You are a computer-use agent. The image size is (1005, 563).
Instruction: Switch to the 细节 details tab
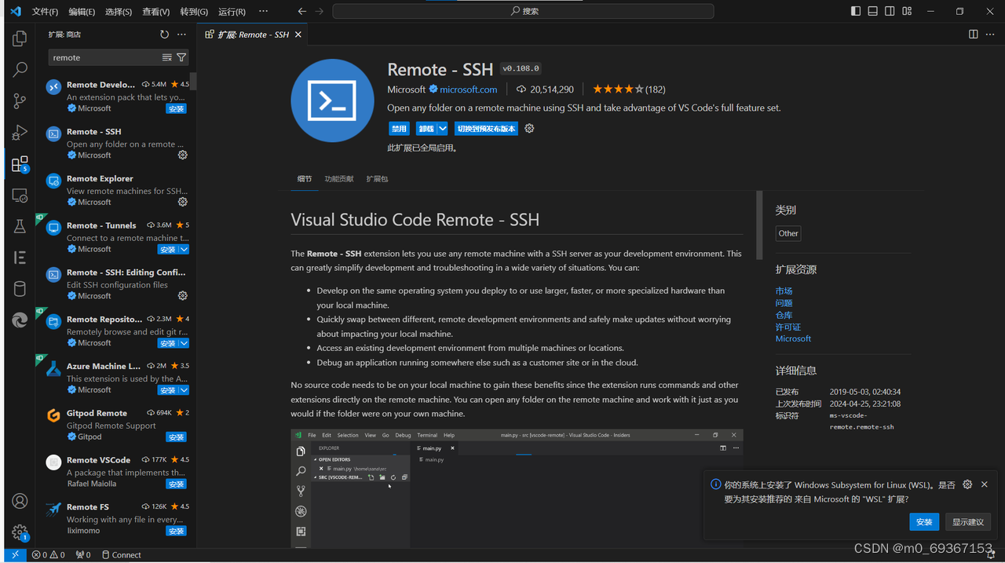(305, 179)
